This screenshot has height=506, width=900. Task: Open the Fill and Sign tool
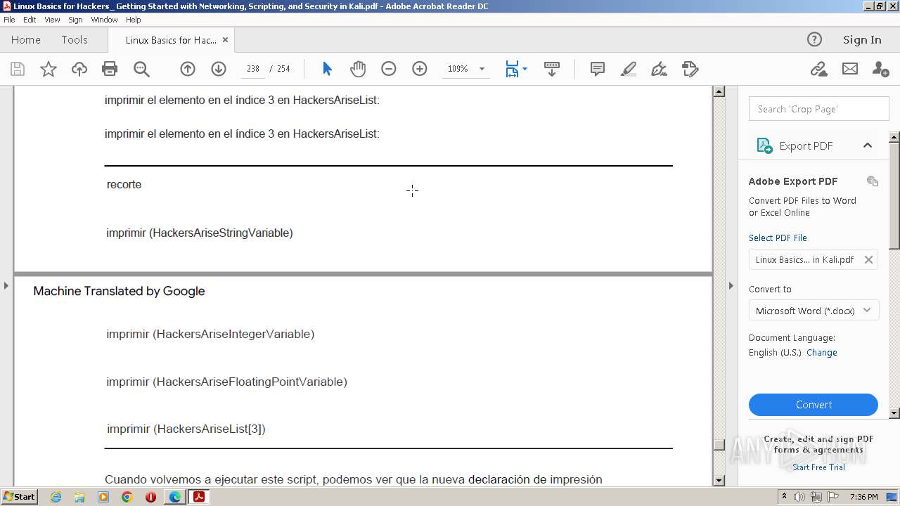660,69
